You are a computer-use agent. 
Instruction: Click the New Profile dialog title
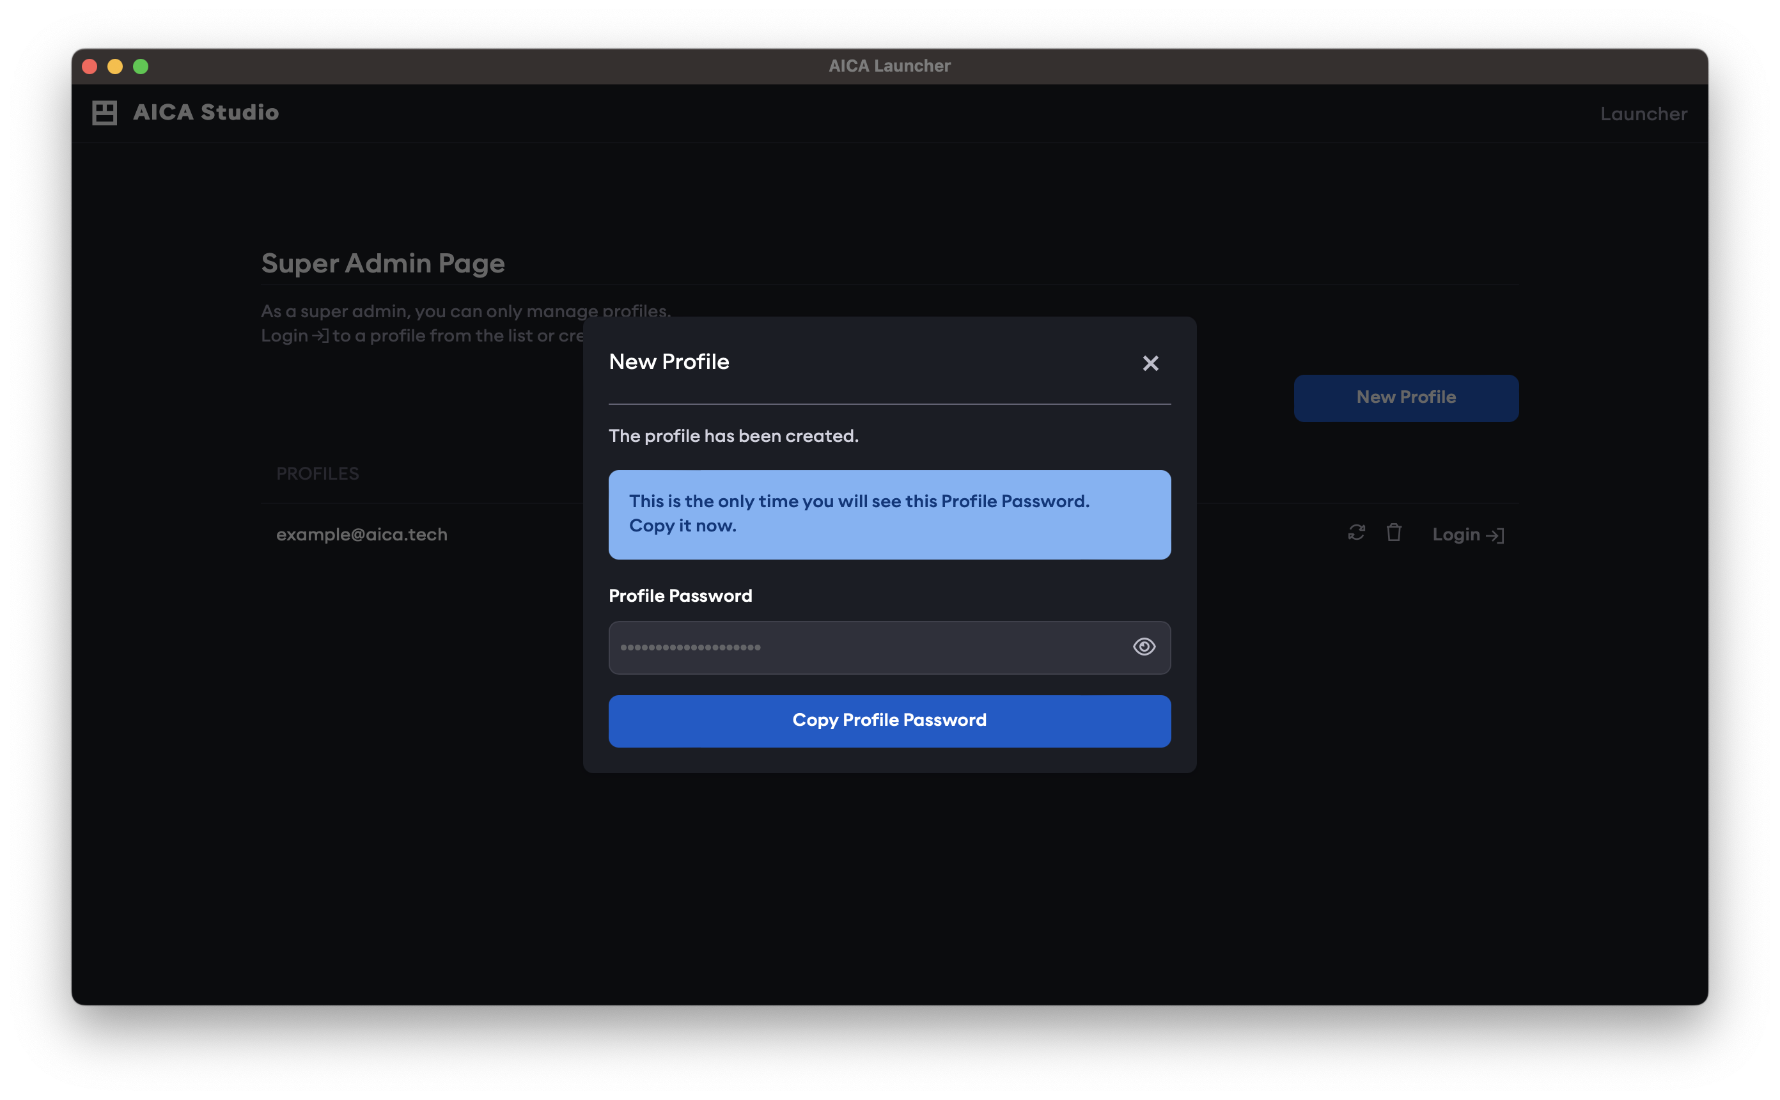[668, 363]
